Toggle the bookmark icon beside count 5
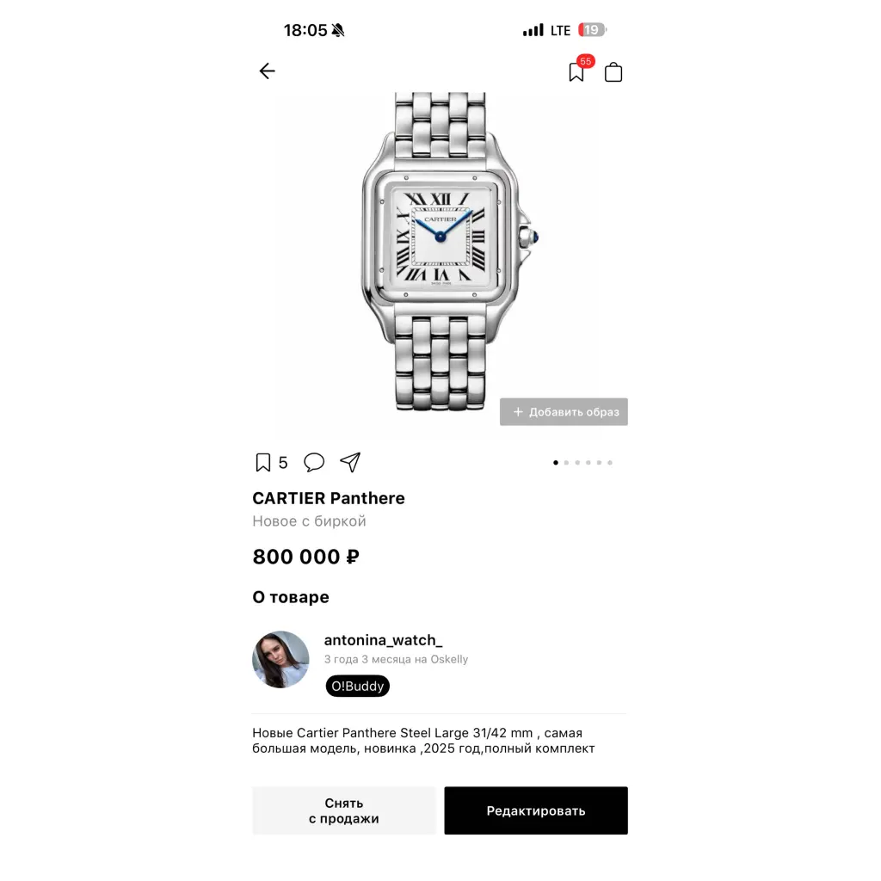Screen dimensions: 881x881 pos(262,462)
